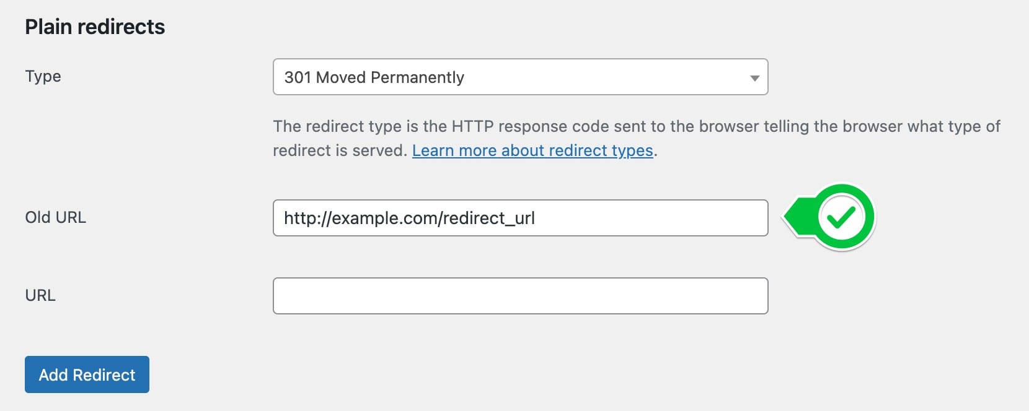The width and height of the screenshot is (1029, 411).
Task: Select http://example.com/redirect_url text in the field
Action: [x=410, y=217]
